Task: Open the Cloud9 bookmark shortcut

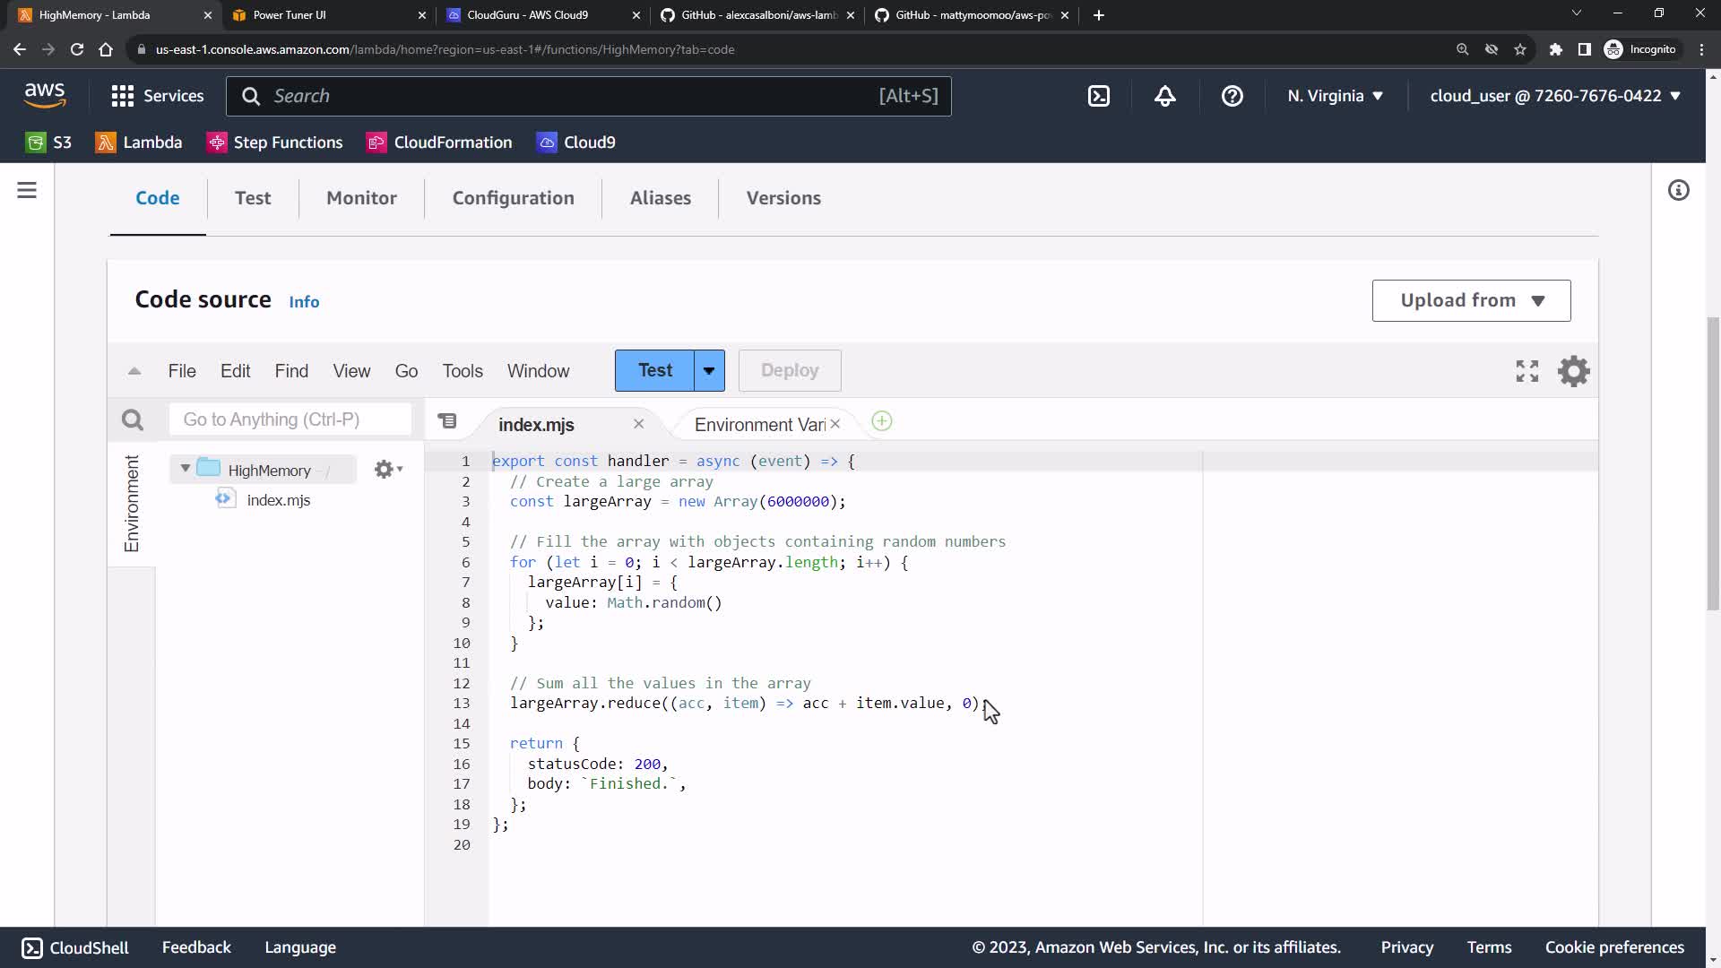Action: pyautogui.click(x=575, y=143)
